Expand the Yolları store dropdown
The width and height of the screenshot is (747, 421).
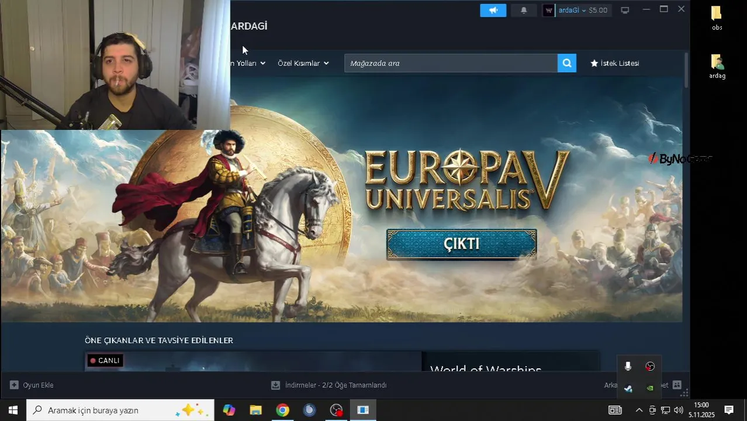[x=248, y=63]
